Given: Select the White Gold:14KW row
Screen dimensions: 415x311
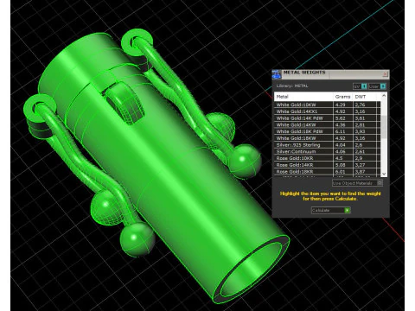Looking at the screenshot, I should tap(327, 124).
